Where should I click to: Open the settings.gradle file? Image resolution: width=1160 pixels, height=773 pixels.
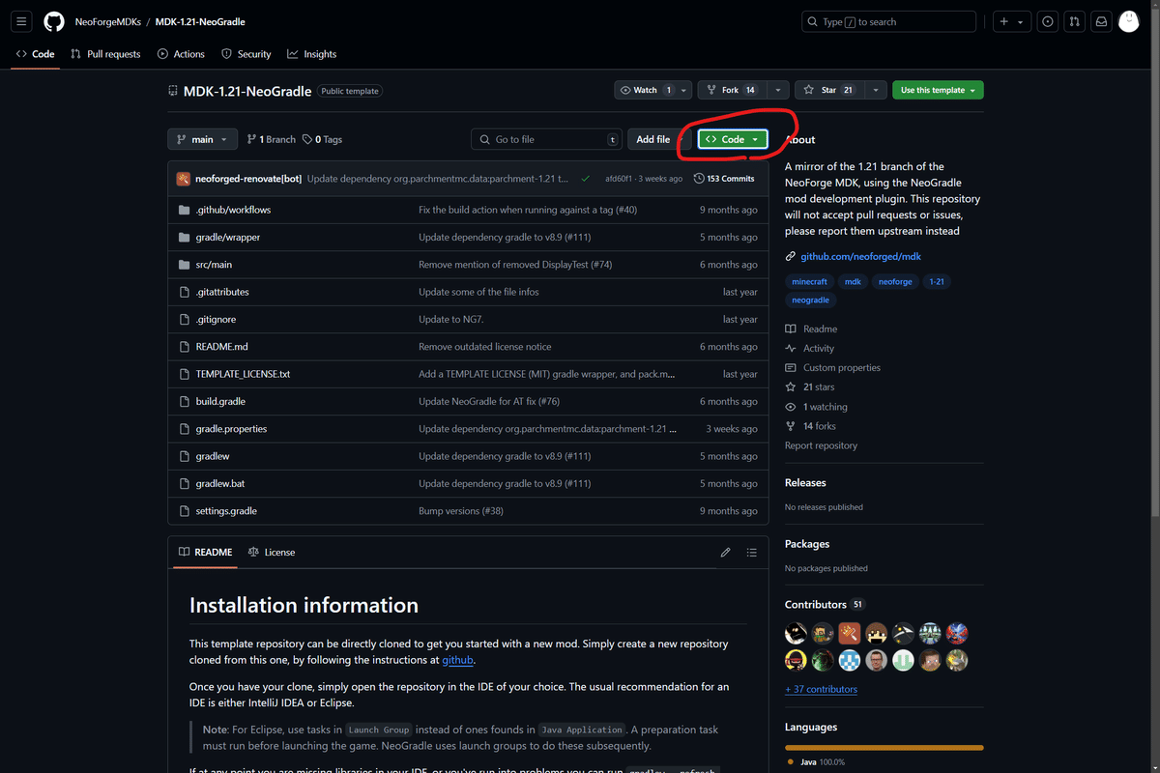tap(226, 510)
